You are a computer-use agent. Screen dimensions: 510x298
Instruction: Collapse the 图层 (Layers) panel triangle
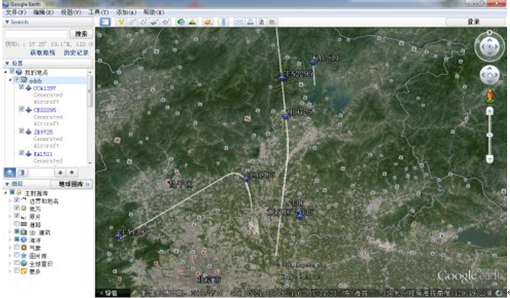(7, 184)
